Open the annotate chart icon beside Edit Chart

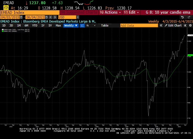[185, 25]
